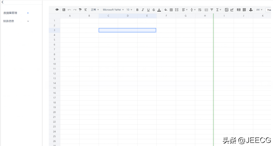Clear formatting with the eraser icon

(x=85, y=10)
